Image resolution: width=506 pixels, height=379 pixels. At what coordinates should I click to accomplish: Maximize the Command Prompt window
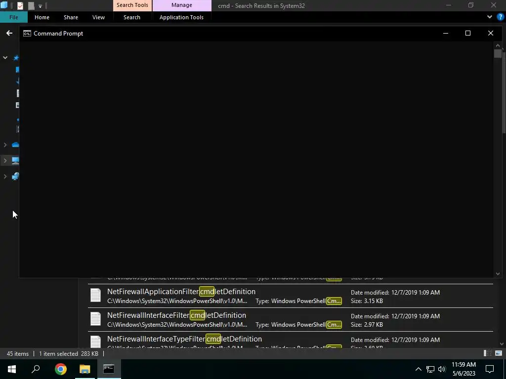coord(468,33)
